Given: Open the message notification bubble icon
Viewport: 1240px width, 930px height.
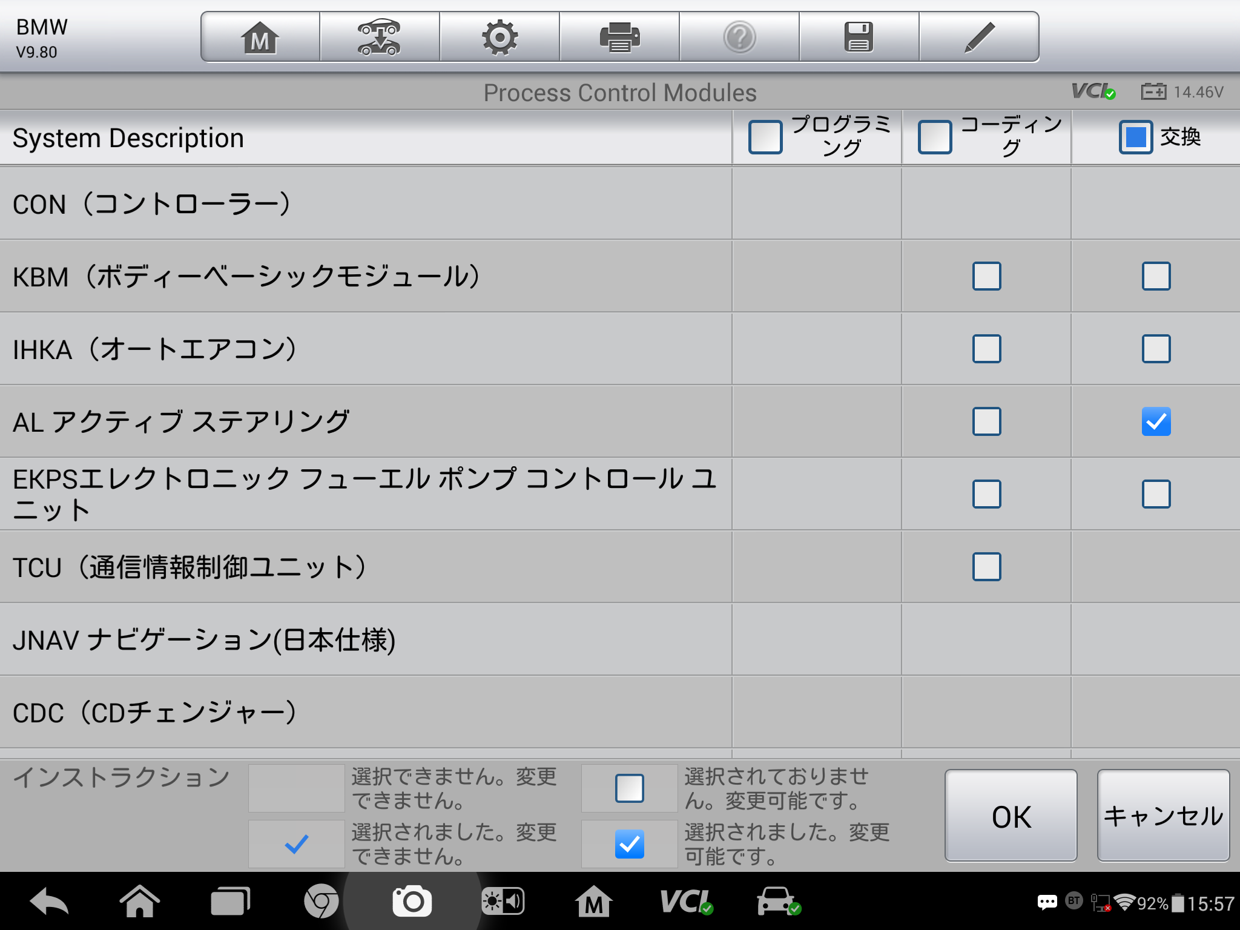Looking at the screenshot, I should (1047, 903).
